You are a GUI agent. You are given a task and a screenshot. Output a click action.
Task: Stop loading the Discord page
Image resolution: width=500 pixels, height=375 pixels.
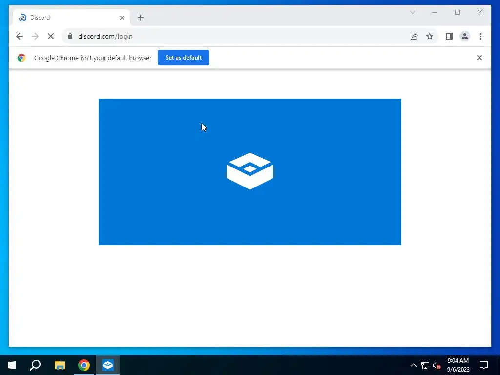coord(51,36)
